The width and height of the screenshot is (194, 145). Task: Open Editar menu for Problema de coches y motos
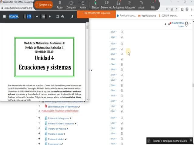click(113, 118)
